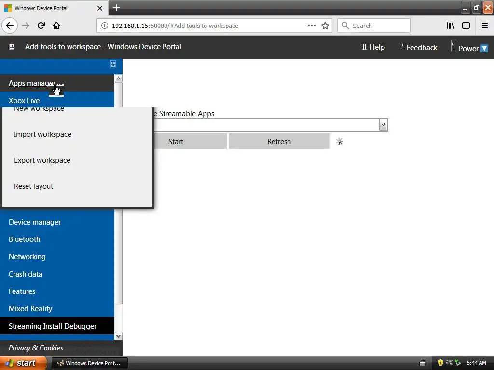The width and height of the screenshot is (494, 370).
Task: Click sidebar scrollbar down arrow
Action: click(x=119, y=336)
